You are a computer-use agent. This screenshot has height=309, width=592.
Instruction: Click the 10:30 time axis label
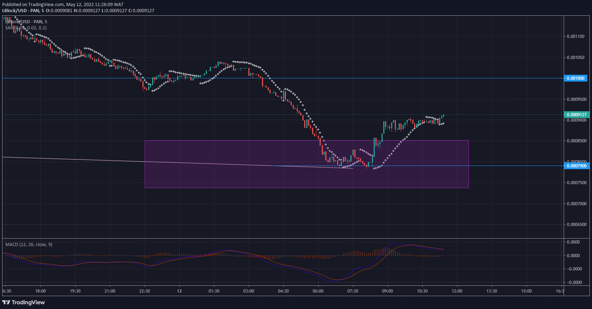422,291
